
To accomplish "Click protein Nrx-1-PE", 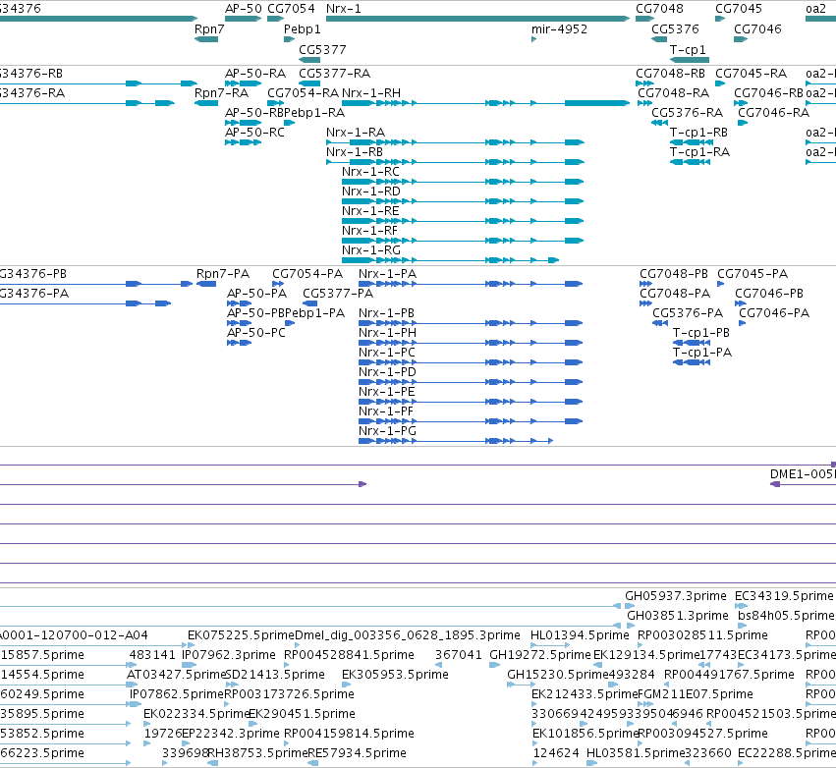I will pos(386,392).
